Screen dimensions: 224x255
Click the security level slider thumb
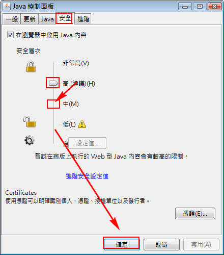point(53,83)
